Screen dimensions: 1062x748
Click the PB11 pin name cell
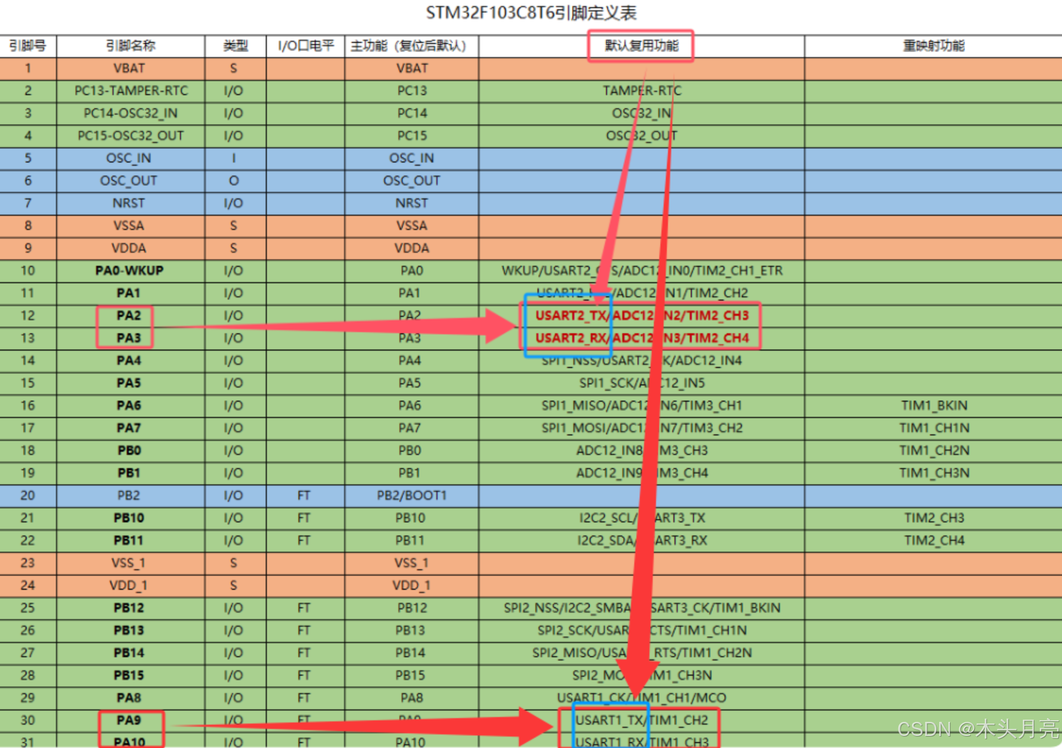[x=130, y=540]
